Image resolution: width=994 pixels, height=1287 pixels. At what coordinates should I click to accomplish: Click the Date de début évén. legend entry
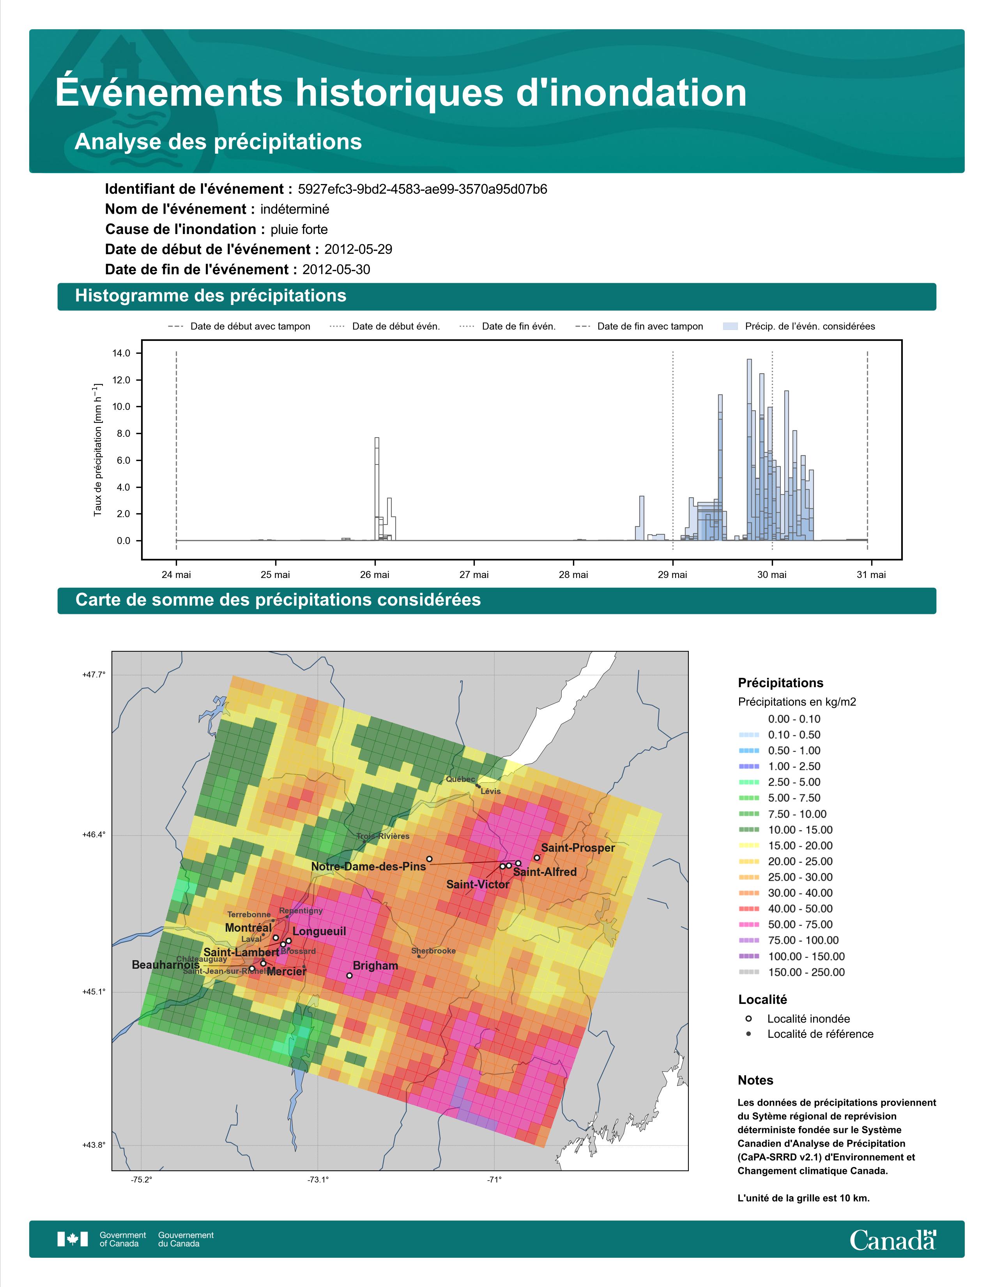point(385,326)
